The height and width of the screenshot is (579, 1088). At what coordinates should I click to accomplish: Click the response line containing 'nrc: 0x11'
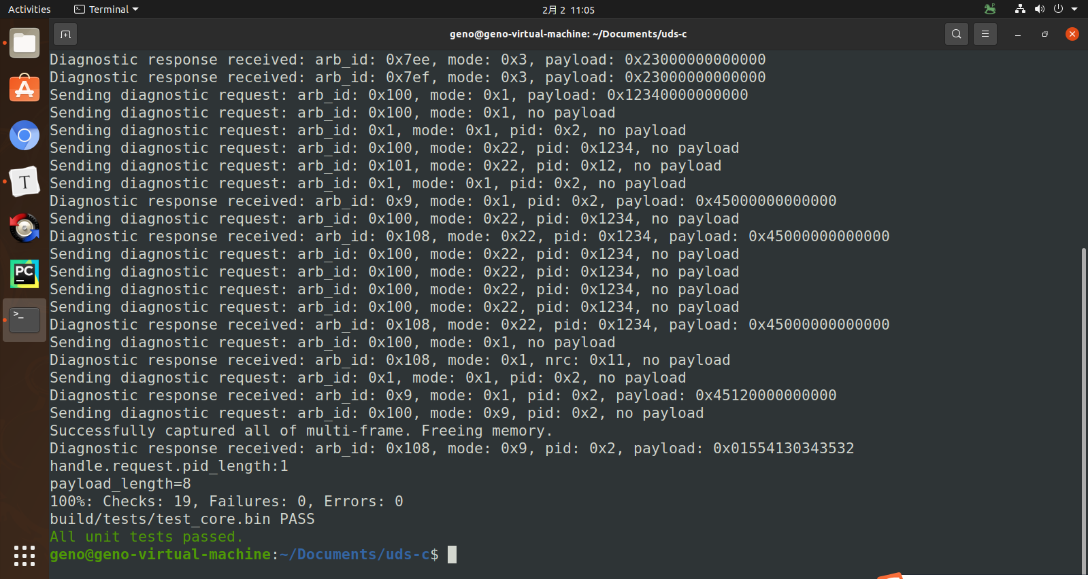[x=390, y=360]
